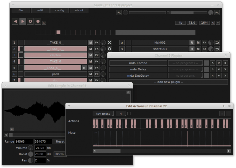
Task: Click the Reset range button
Action: coord(60,142)
